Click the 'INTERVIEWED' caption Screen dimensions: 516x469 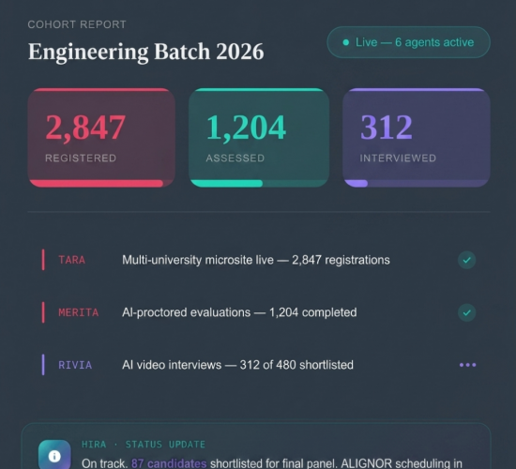coord(398,158)
